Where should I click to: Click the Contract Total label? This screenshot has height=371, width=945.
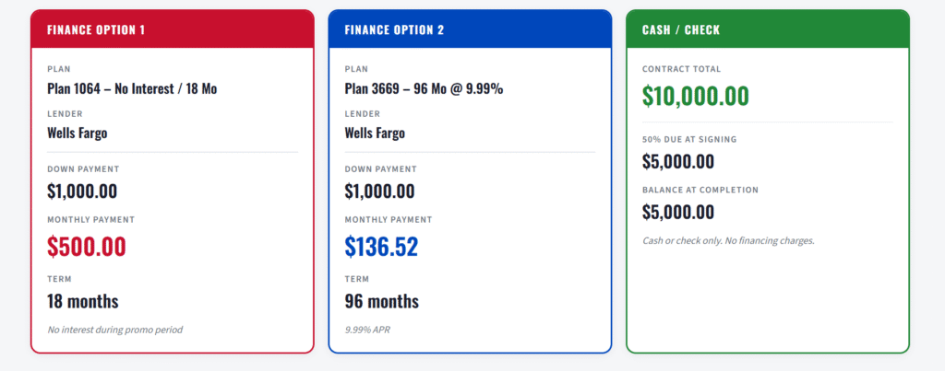(x=681, y=69)
